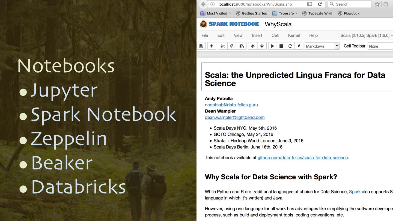Screen dimensions: 393x221
Task: Show bookmarks list icon beside the star
Action: [x=386, y=4]
